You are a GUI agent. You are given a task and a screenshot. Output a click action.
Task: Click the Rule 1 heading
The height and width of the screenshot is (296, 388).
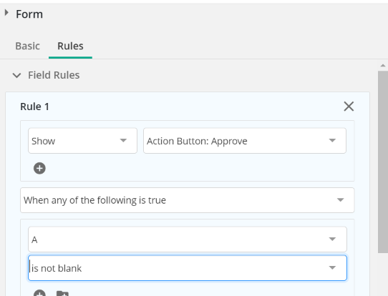point(34,107)
